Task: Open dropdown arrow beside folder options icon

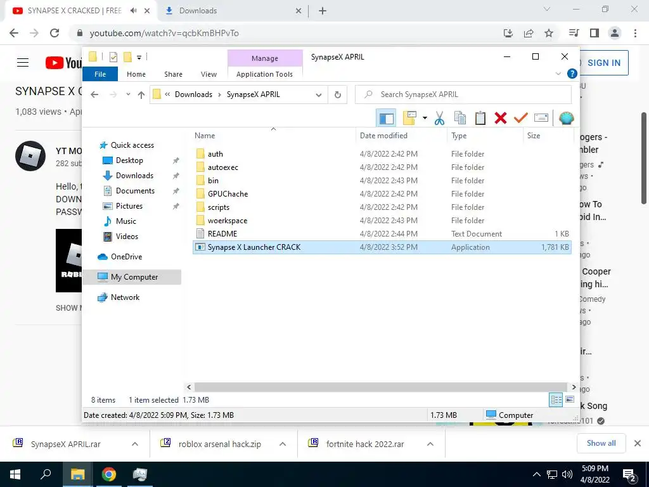Action: (425, 119)
